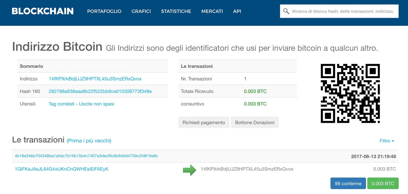Click the 98 conferme button
Image resolution: width=408 pixels, height=194 pixels.
point(348,183)
